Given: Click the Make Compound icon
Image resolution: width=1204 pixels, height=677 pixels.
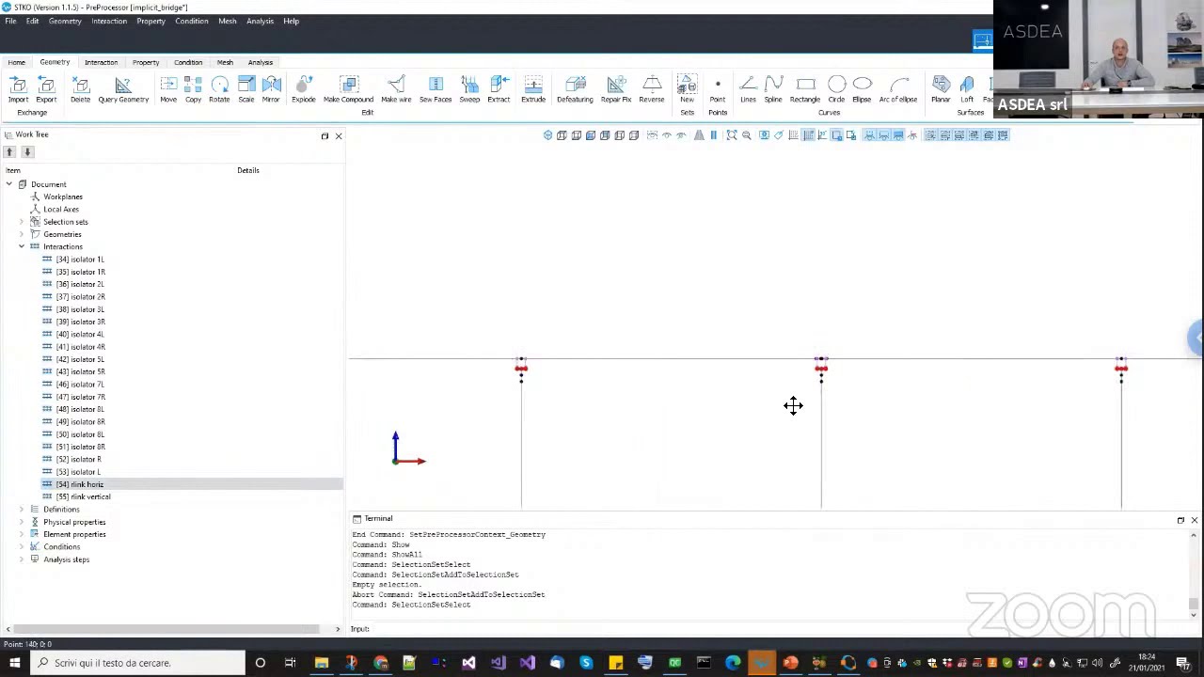Looking at the screenshot, I should coord(348,89).
